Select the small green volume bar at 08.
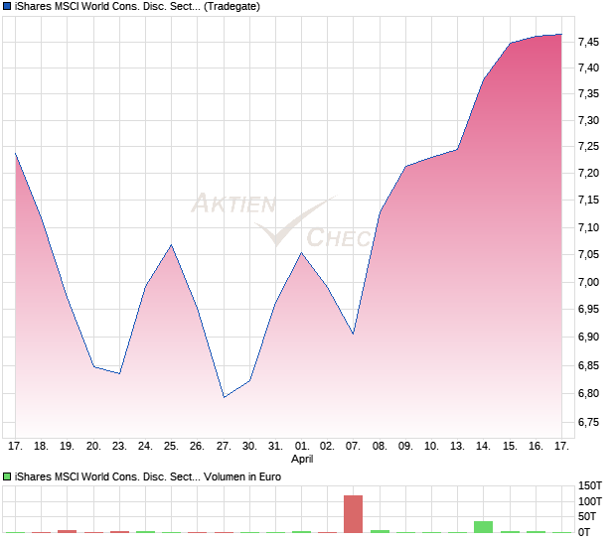The image size is (616, 542). tap(380, 531)
